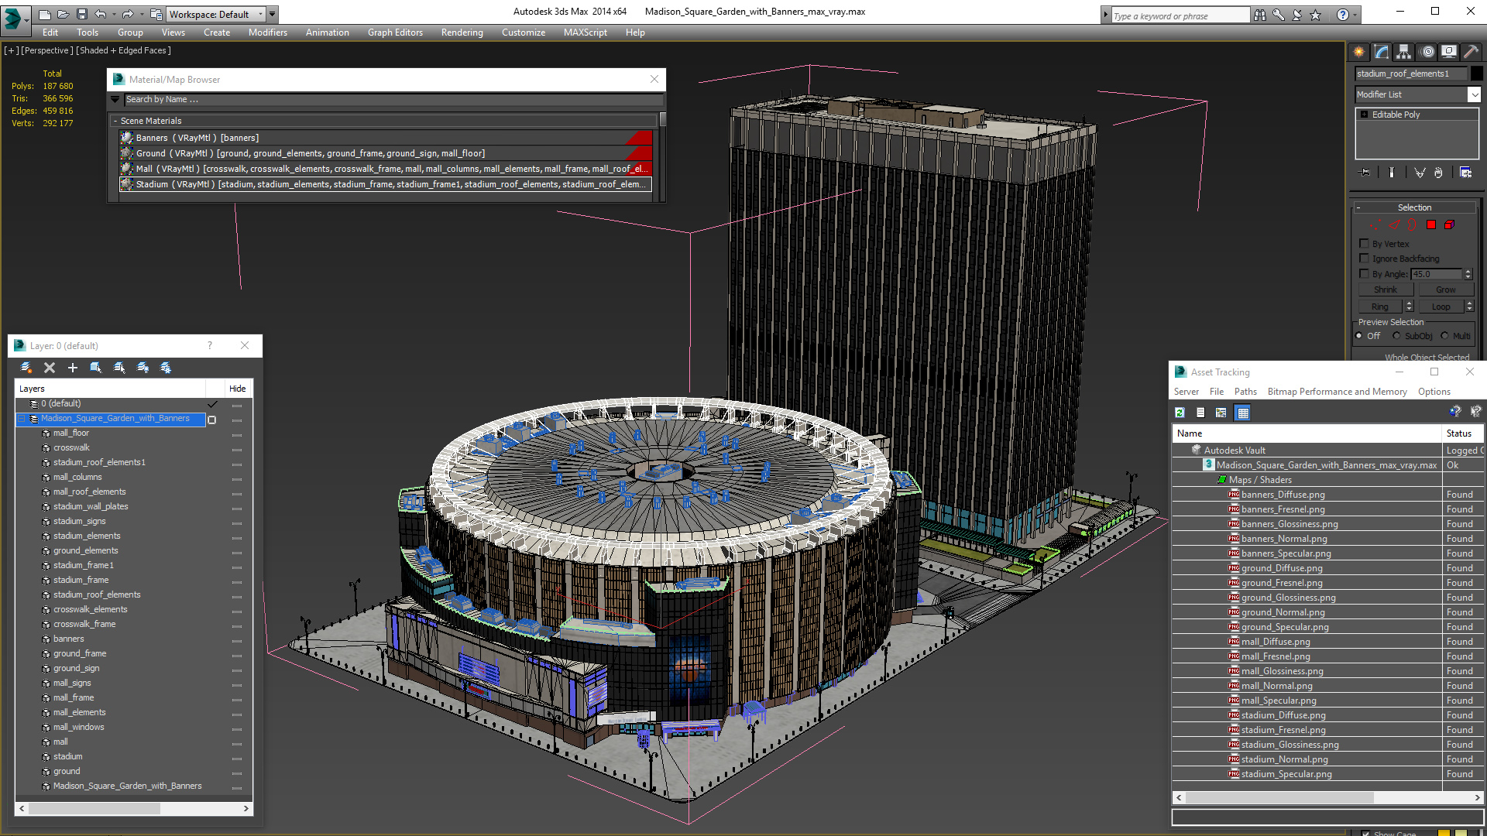Open the Graph Editors menu
The height and width of the screenshot is (836, 1487).
click(x=395, y=33)
